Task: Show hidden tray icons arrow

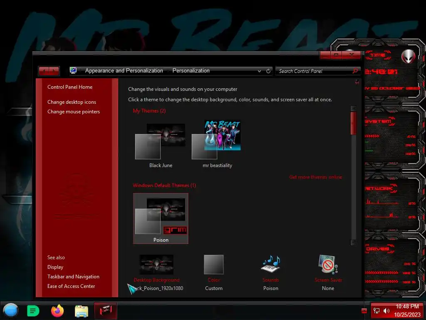Action: coord(364,311)
